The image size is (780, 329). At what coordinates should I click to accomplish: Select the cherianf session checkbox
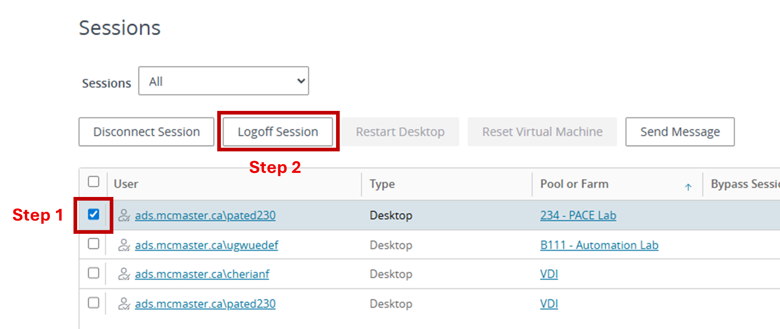coord(94,273)
